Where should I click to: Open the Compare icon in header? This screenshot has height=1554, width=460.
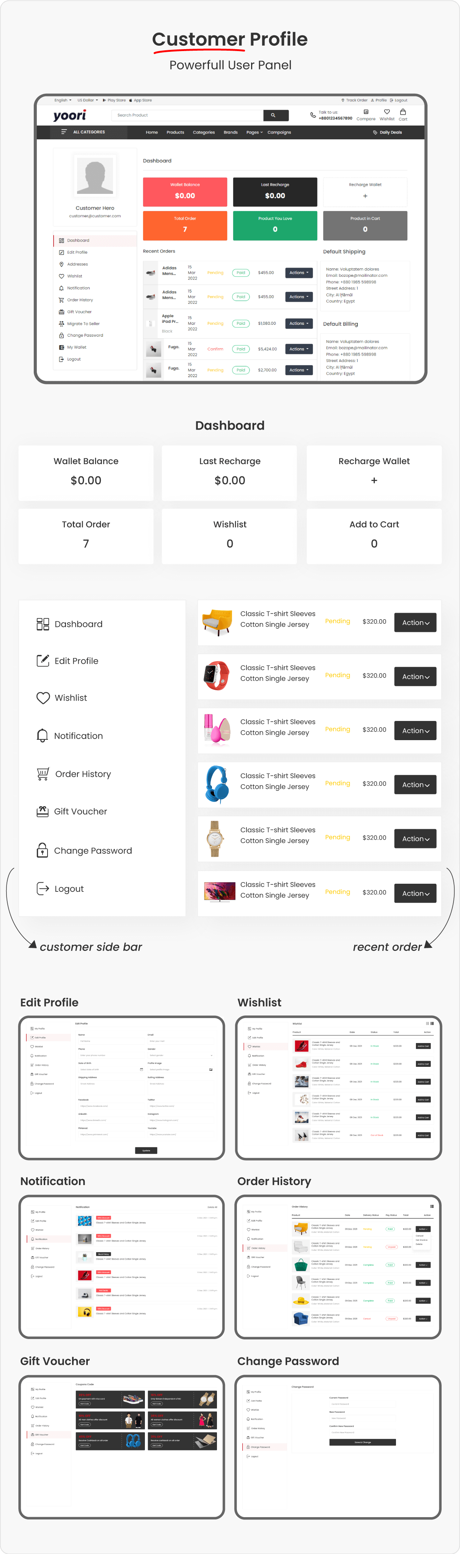coord(365,112)
